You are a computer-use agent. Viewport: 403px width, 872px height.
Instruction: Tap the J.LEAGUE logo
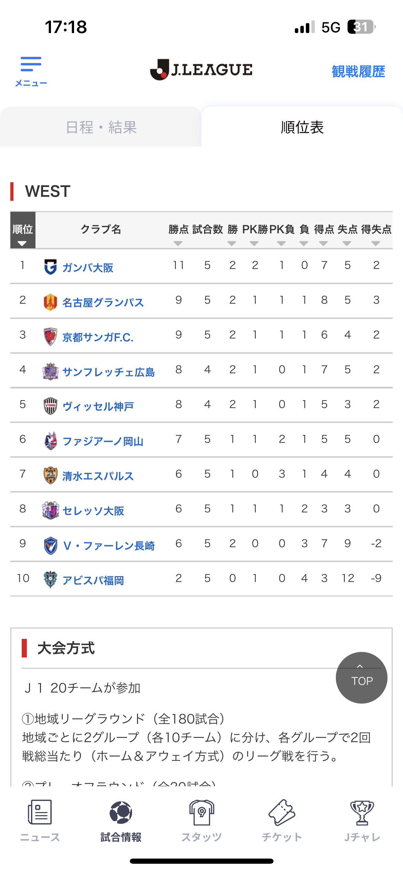tap(201, 70)
